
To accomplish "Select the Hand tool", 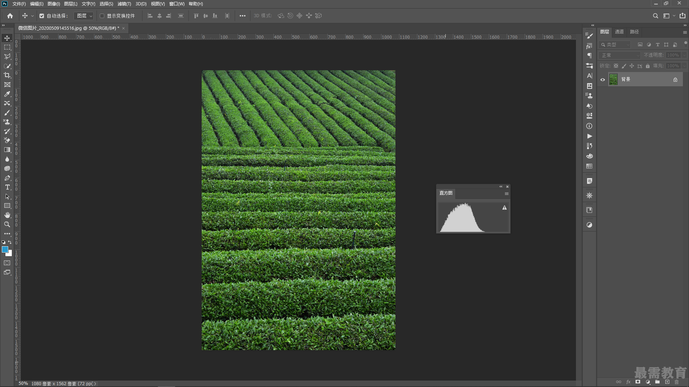I will [7, 215].
